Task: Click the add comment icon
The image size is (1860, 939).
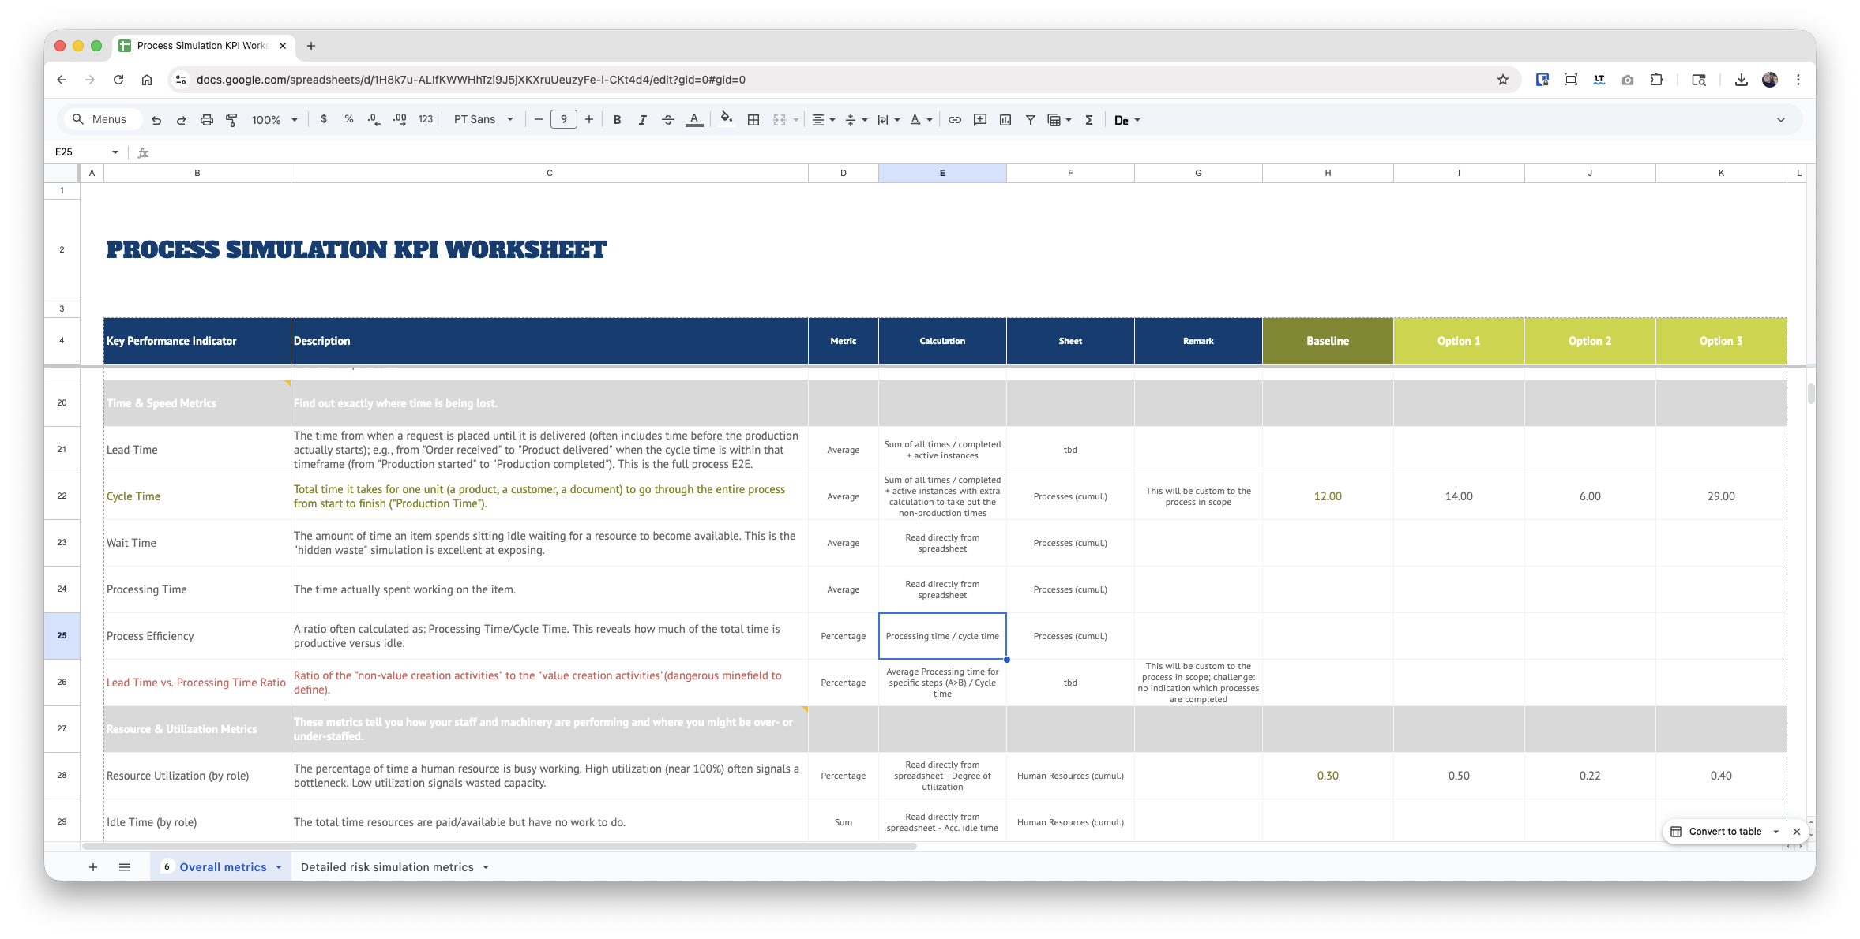Action: coord(980,120)
